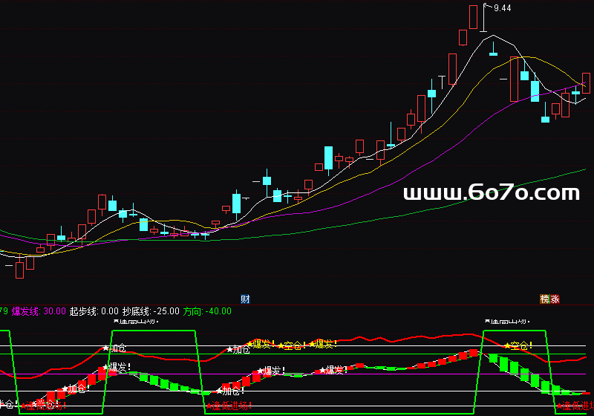This screenshot has width=594, height=416.
Task: Click the yellow ★空仓! signal near the right edge
Action: click(518, 345)
